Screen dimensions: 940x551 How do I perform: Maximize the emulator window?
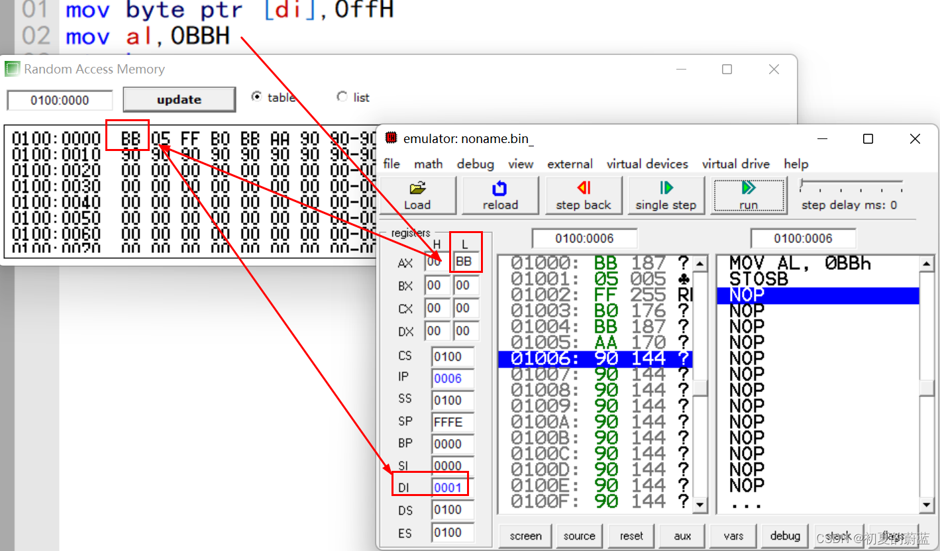868,138
